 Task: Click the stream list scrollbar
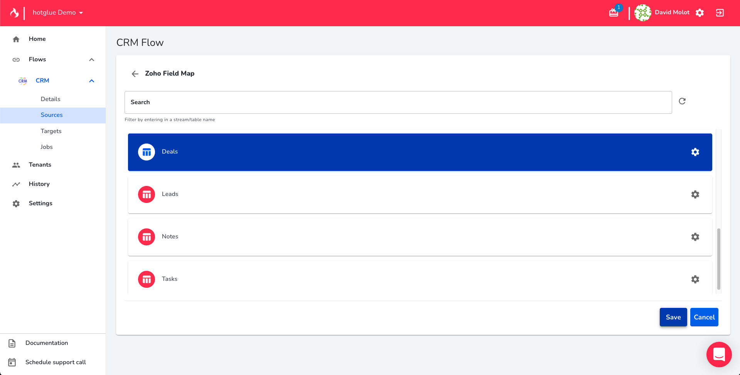718,259
